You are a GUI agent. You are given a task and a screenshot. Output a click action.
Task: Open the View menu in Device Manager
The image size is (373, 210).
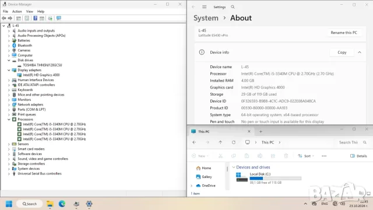(x=30, y=12)
